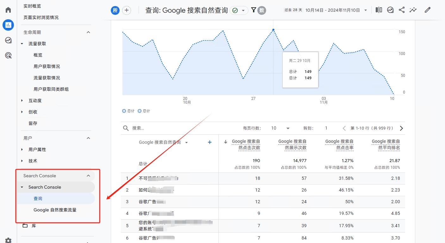The image size is (445, 243).
Task: Open 用户获取同类群组 report
Action: click(51, 89)
